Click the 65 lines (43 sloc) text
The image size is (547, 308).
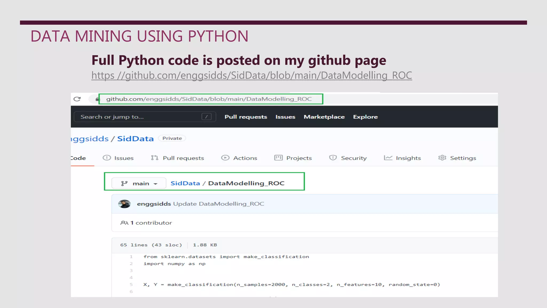click(x=151, y=245)
